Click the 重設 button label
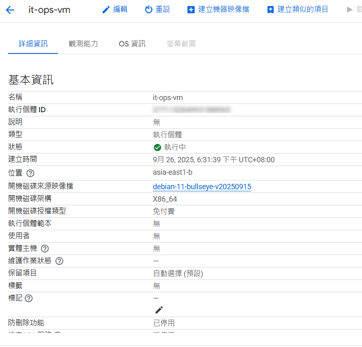The image size is (362, 347). 163,9
